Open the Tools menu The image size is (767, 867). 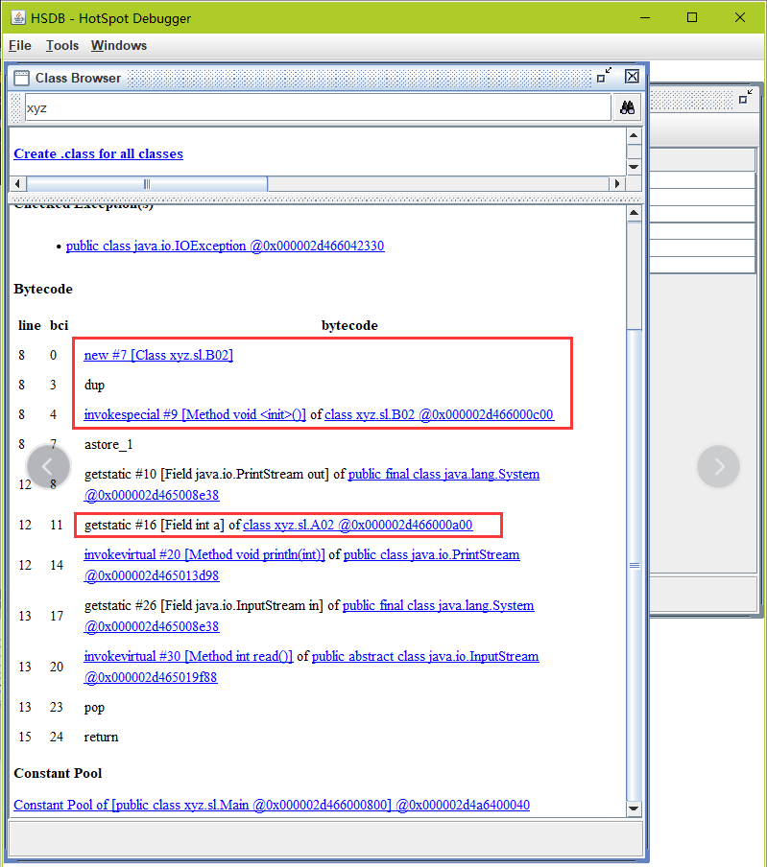(62, 45)
